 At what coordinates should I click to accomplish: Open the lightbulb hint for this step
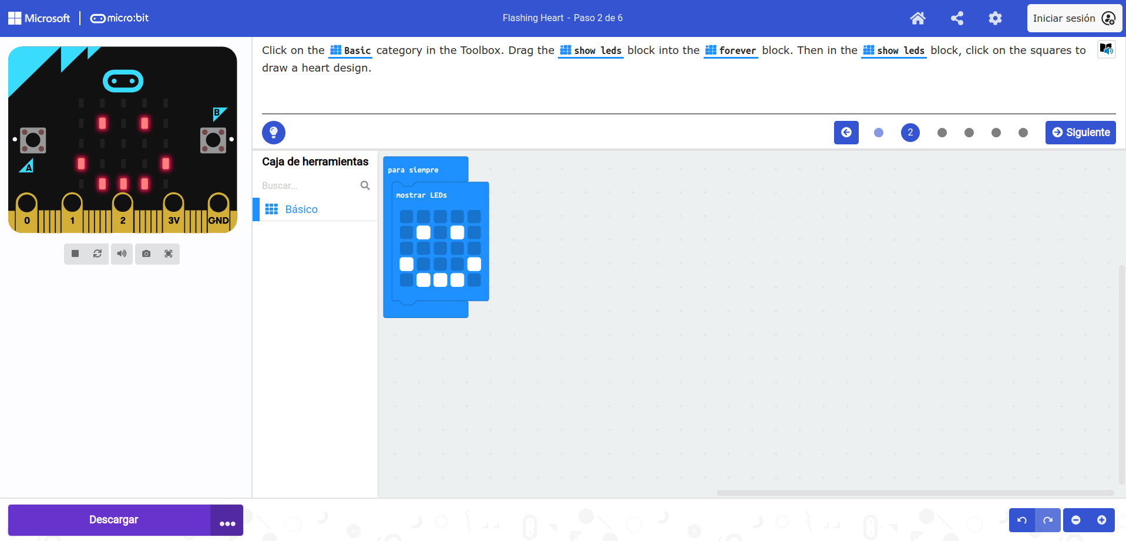(273, 133)
